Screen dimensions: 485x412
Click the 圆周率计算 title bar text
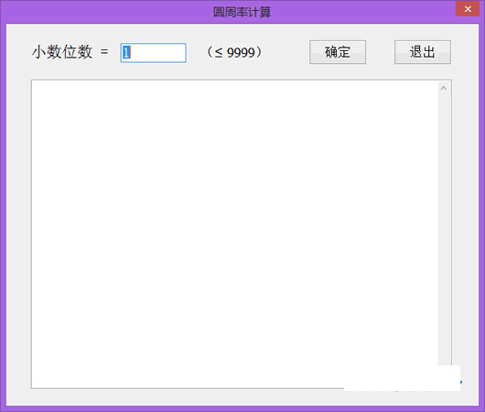coord(242,12)
